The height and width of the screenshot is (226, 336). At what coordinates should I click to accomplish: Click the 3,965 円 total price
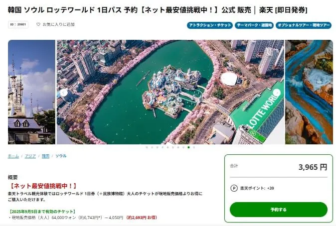(x=313, y=167)
